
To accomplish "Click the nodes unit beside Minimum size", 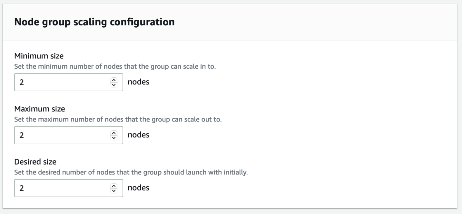I will pos(139,82).
